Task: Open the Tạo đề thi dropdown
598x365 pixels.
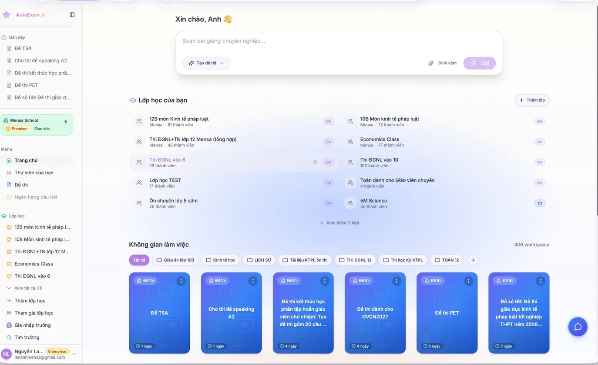Action: 206,63
